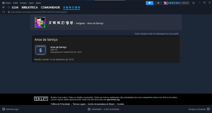Click the Anos de Serviço breadcrumb
This screenshot has height=113, width=212.
click(95, 23)
